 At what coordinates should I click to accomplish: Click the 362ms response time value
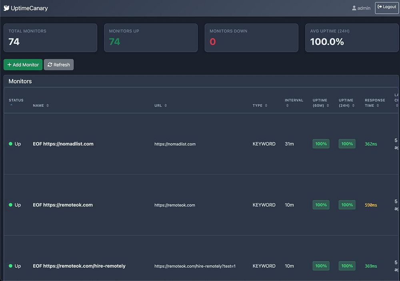pos(371,144)
